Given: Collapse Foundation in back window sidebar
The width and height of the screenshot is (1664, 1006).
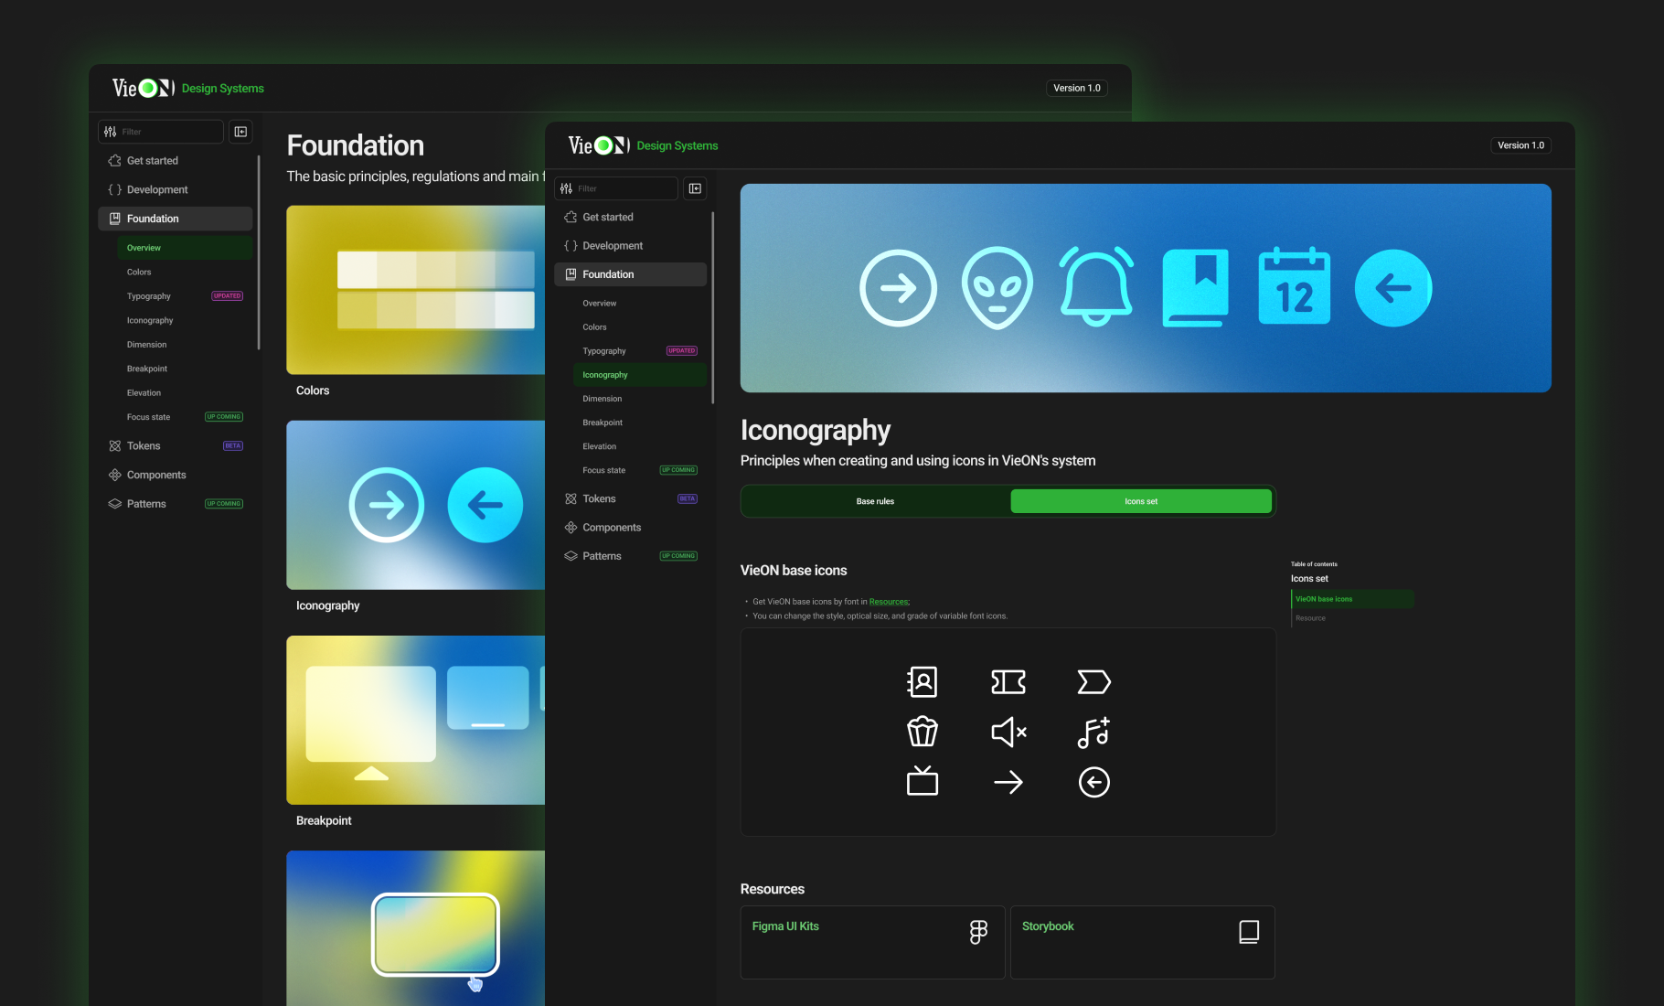Looking at the screenshot, I should [175, 219].
